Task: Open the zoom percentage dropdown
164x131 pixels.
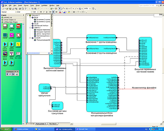Action: coord(90,9)
